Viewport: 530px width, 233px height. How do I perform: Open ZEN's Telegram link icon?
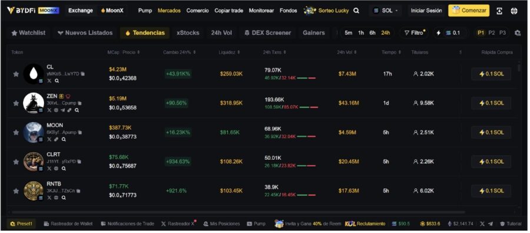[63, 110]
